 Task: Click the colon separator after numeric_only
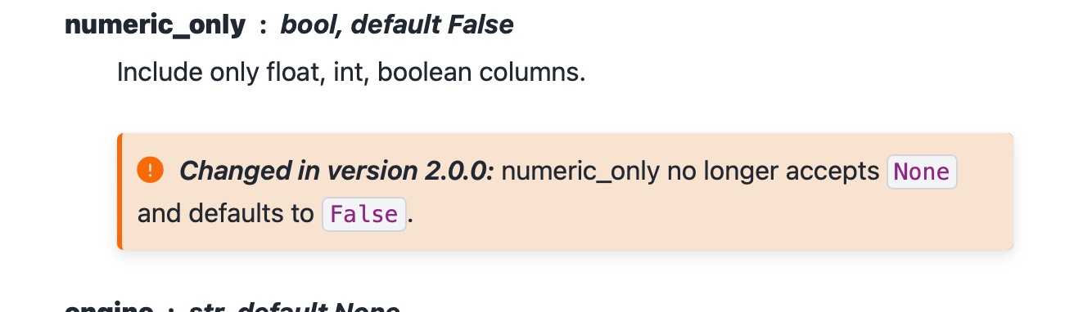point(263,27)
